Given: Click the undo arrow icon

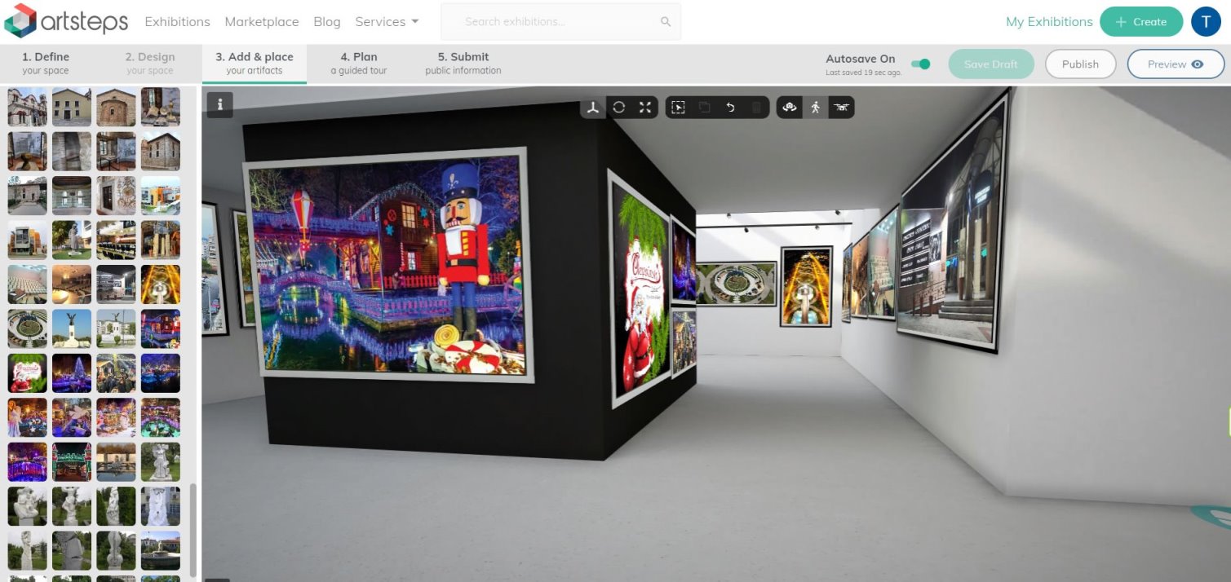Looking at the screenshot, I should [x=730, y=108].
